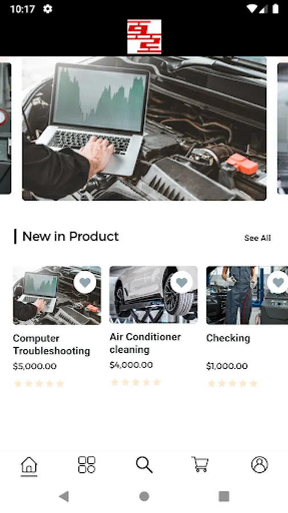
Task: Tap the Android recent apps square
Action: point(224,496)
